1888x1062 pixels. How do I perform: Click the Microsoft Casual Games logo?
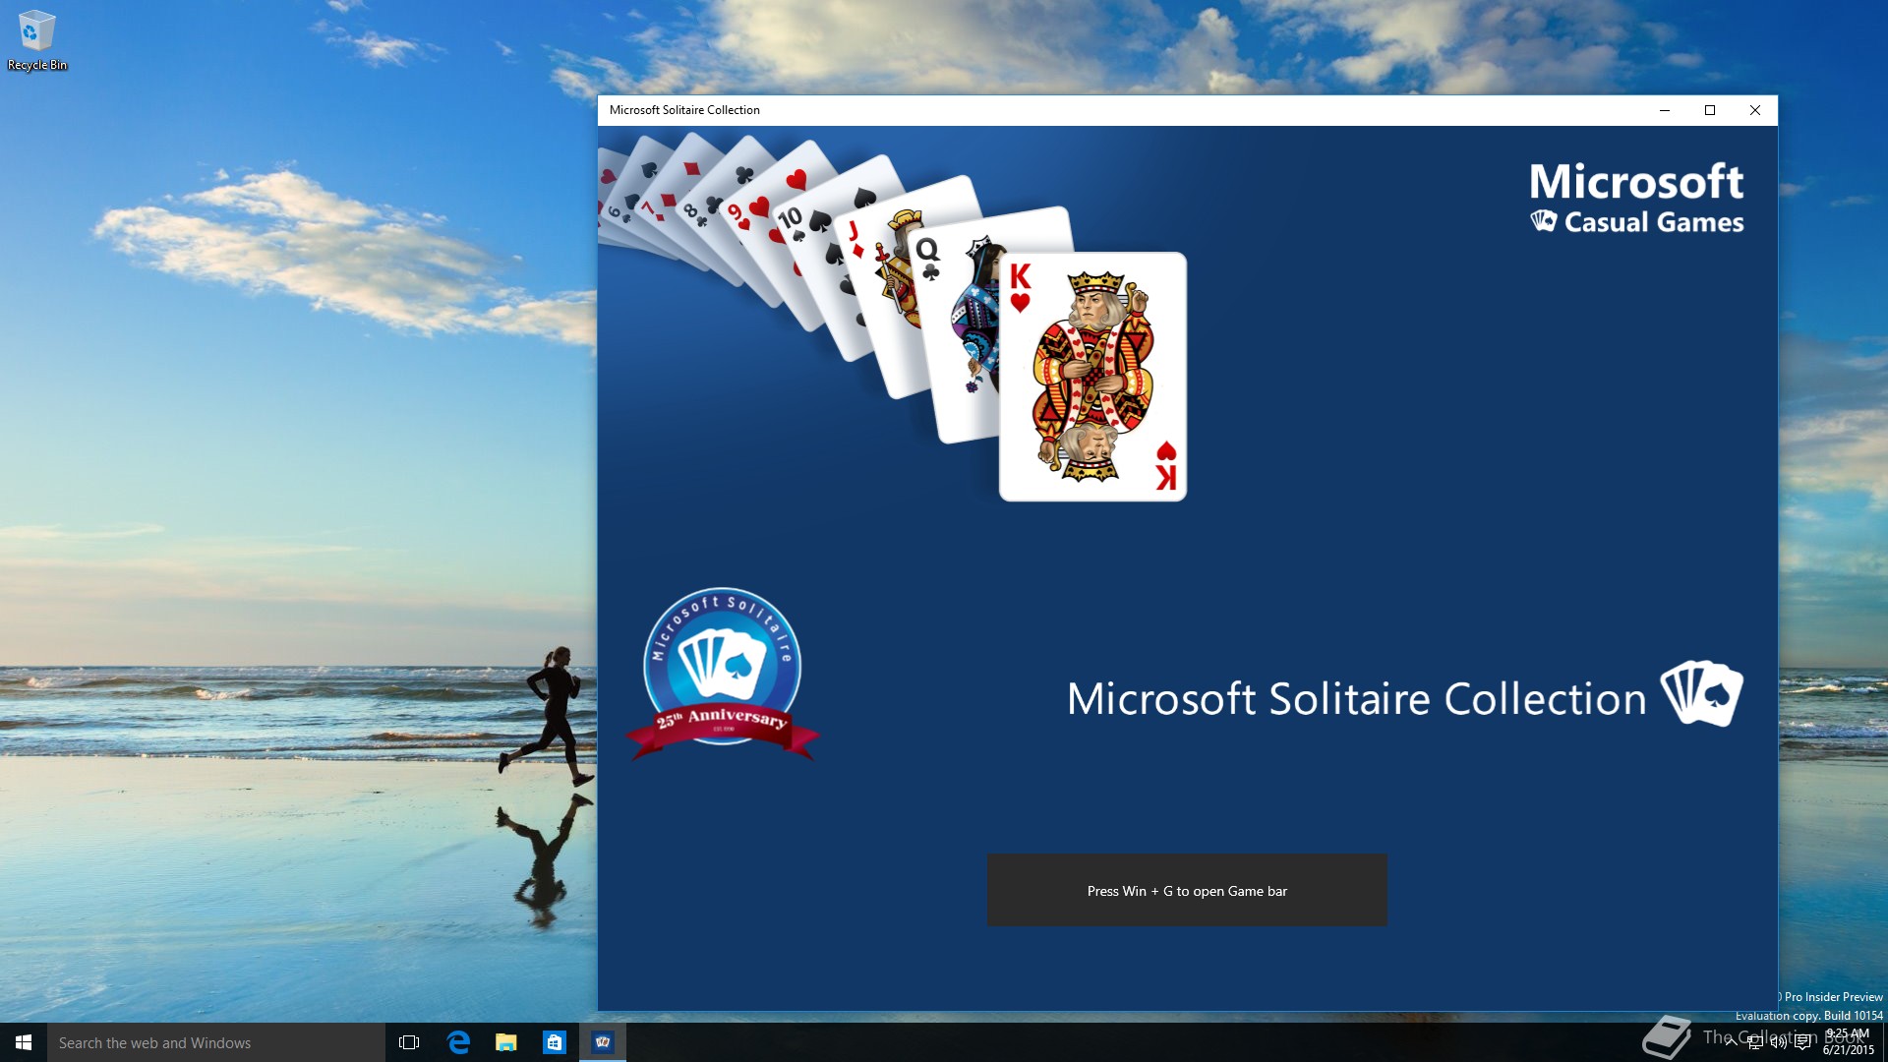[1637, 199]
